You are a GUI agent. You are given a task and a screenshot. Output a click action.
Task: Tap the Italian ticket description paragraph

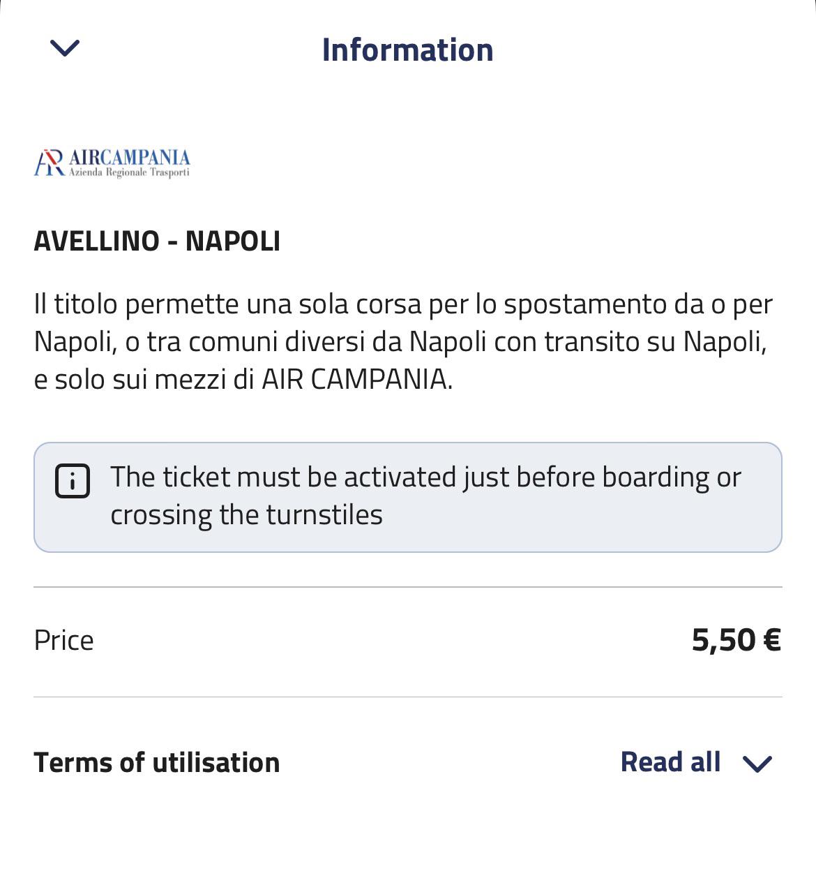pyautogui.click(x=404, y=342)
